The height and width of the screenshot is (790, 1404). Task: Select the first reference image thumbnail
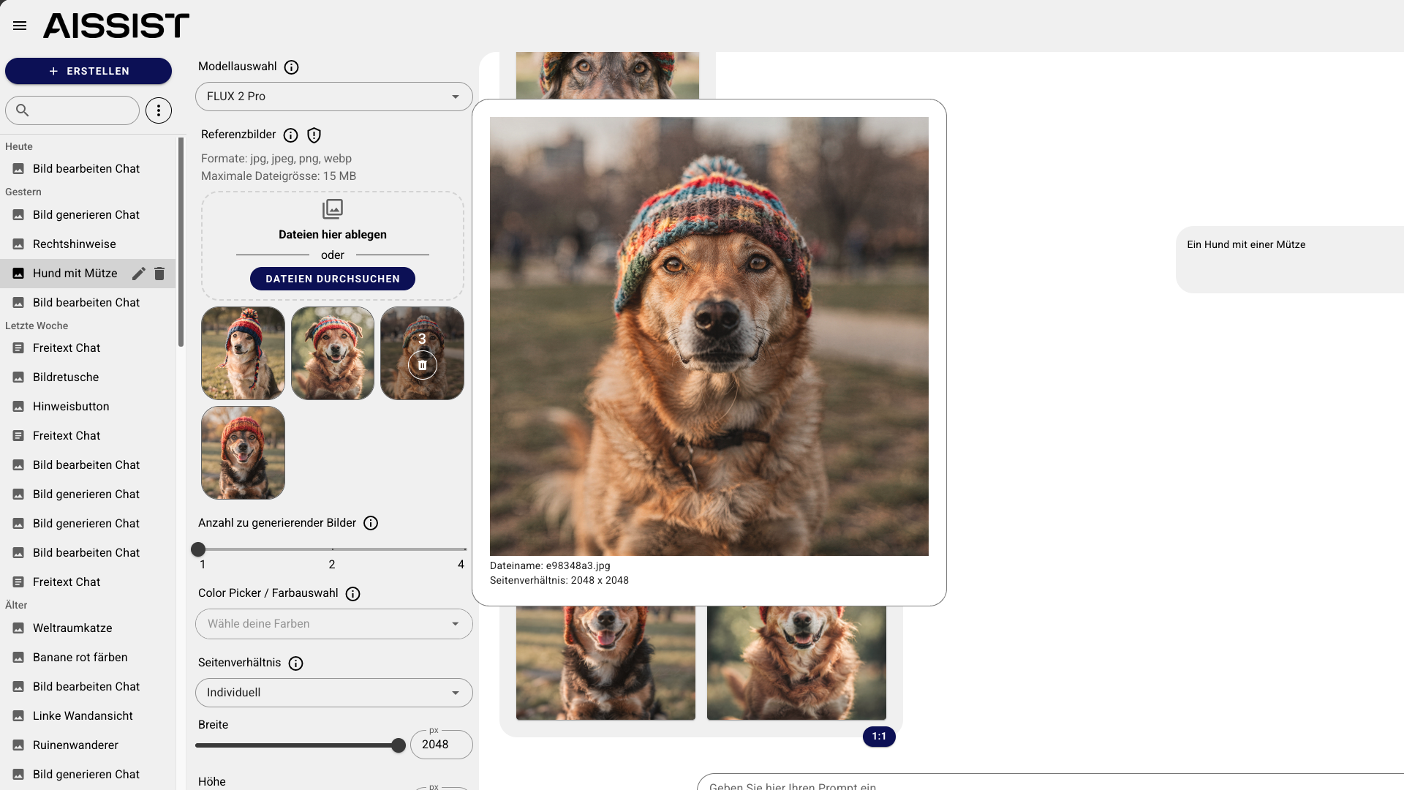click(243, 353)
